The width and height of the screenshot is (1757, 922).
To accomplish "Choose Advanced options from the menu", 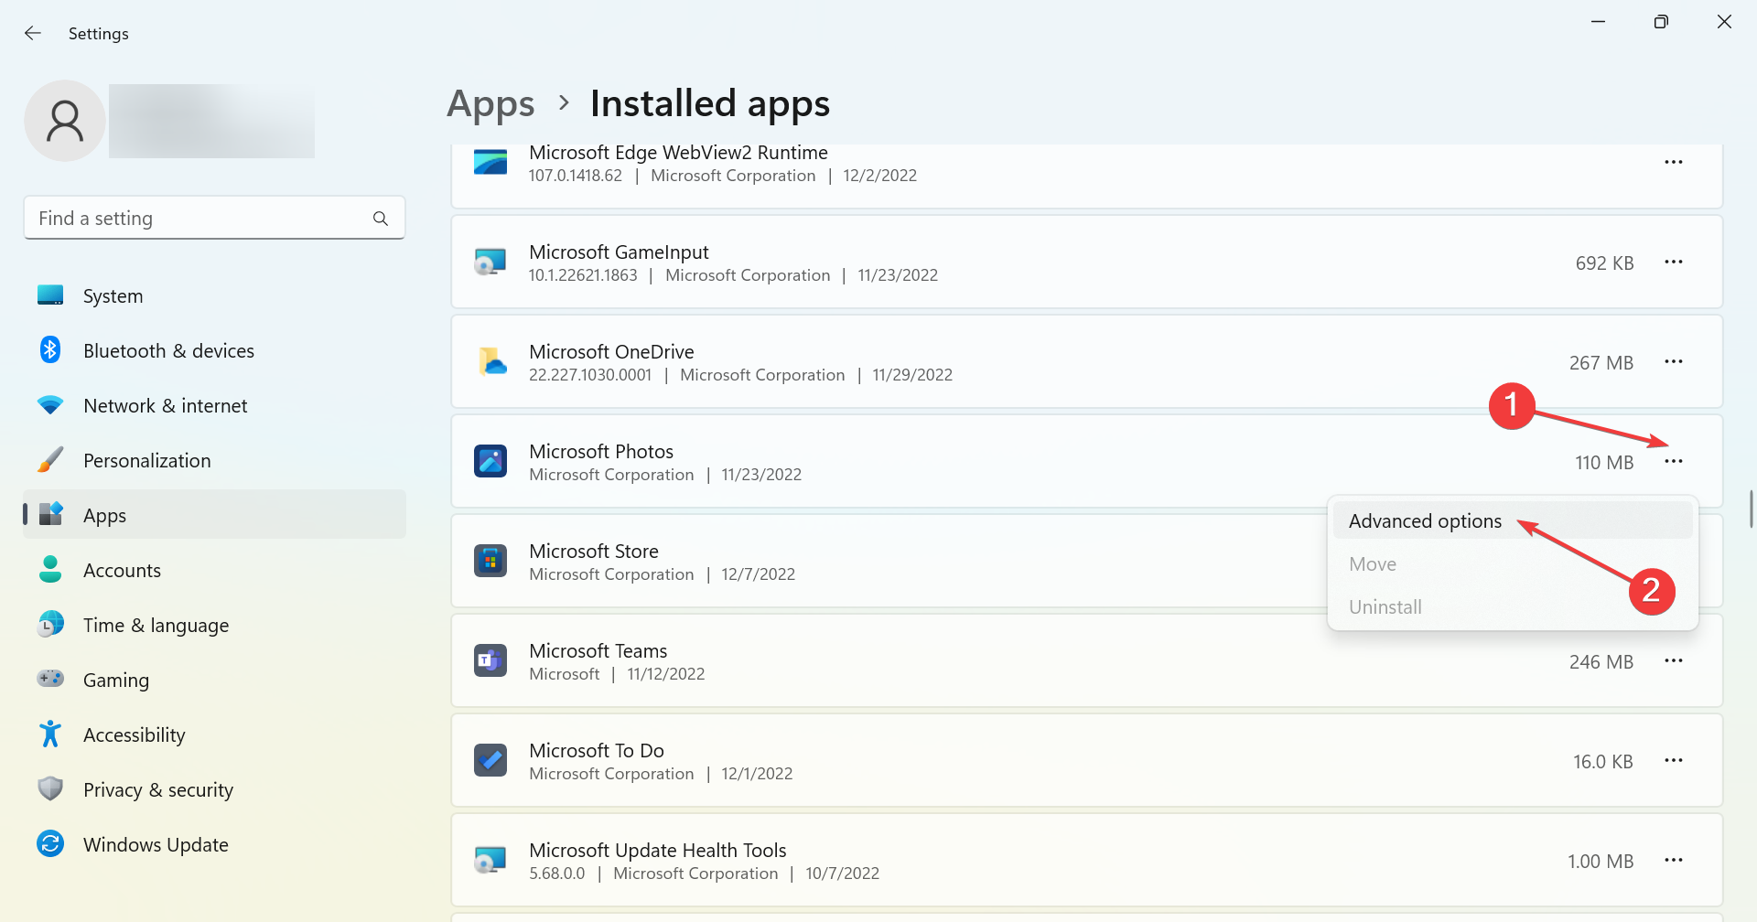I will point(1513,520).
